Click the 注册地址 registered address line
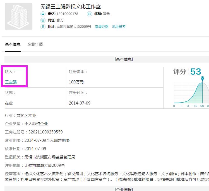This screenshot has height=191, width=209. click(35, 165)
